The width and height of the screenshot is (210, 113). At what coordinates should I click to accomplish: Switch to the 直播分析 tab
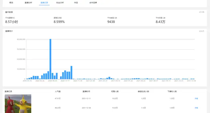pyautogui.click(x=28, y=3)
